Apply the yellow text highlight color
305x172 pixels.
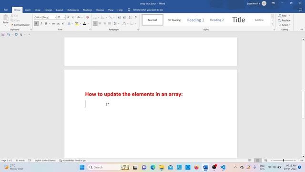pyautogui.click(x=77, y=23)
